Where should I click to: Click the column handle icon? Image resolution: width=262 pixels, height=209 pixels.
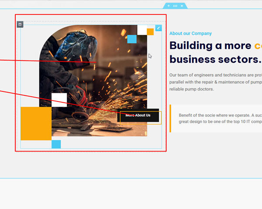pos(20,24)
